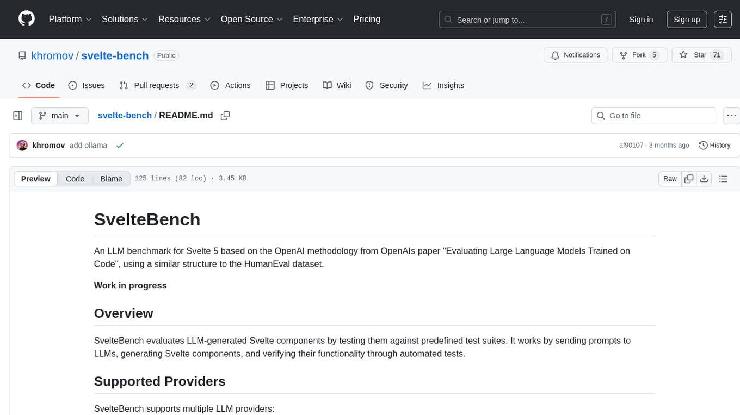The image size is (740, 415).
Task: Switch to Code view of file
Action: pyautogui.click(x=75, y=179)
